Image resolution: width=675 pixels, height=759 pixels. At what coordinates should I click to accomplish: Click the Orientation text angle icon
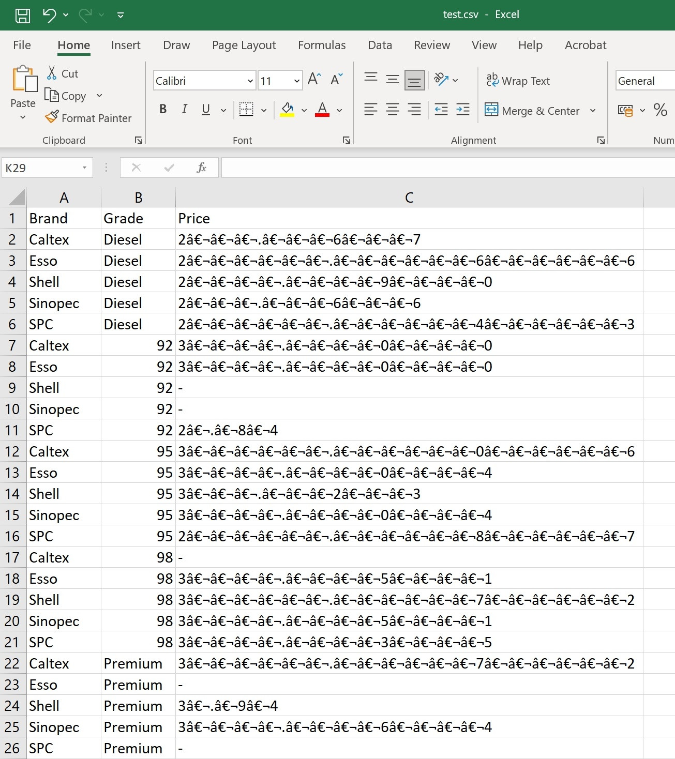point(441,79)
